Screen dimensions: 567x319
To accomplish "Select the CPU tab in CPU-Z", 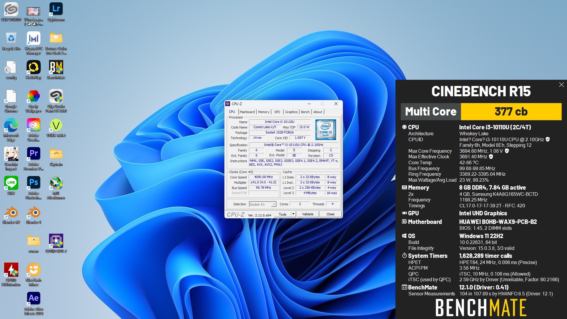I will pyautogui.click(x=232, y=112).
